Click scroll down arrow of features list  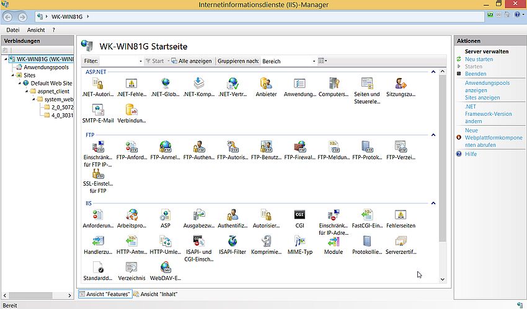pos(443,279)
